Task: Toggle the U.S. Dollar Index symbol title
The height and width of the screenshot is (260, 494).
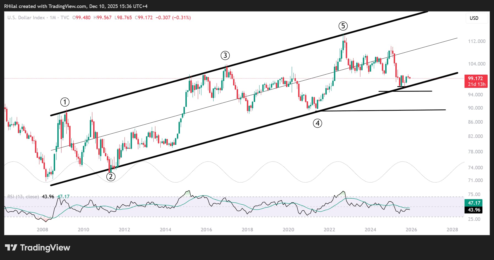Action: point(26,18)
